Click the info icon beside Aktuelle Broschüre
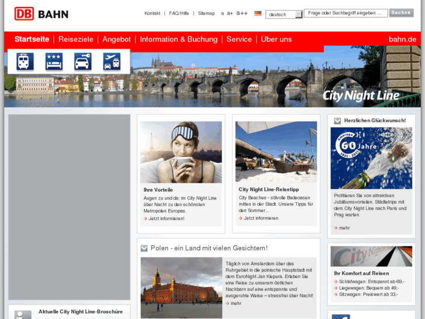425x319 pixels. tap(23, 314)
